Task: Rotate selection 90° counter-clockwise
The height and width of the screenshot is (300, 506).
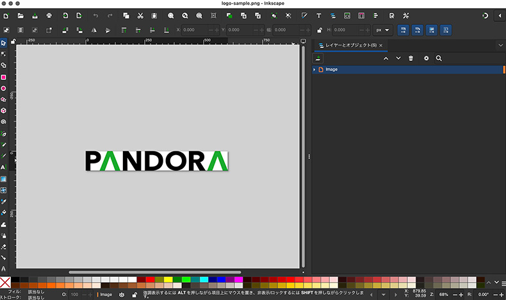Action: [65, 30]
